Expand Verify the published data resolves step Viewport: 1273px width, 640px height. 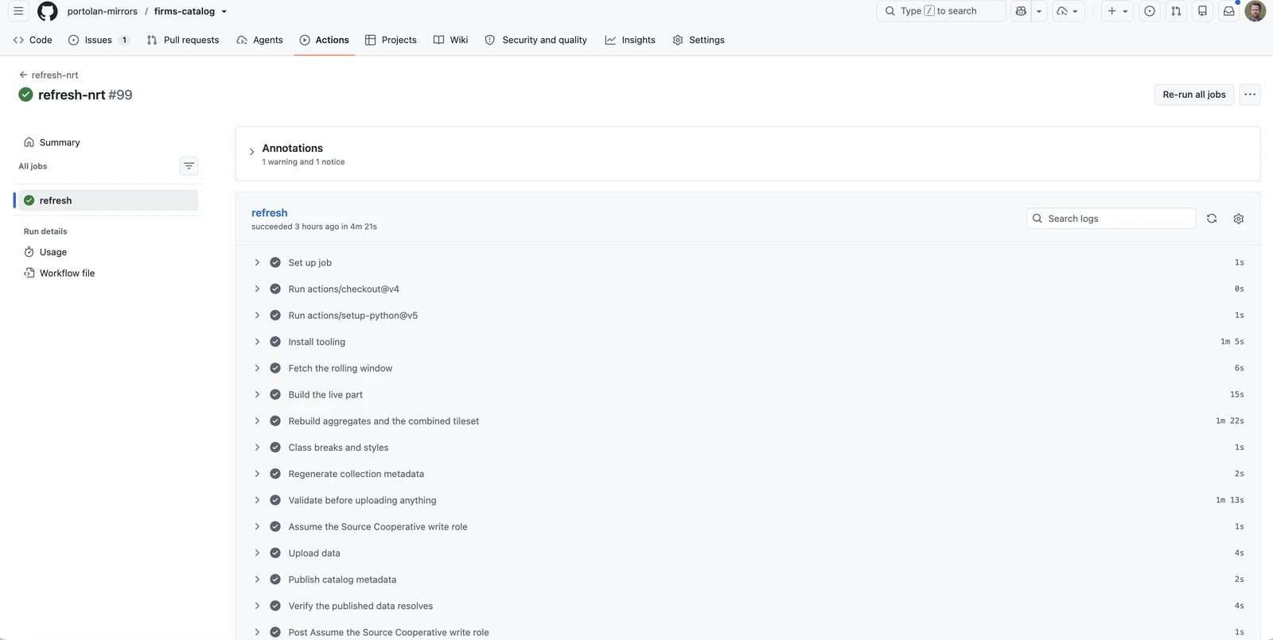pyautogui.click(x=257, y=606)
